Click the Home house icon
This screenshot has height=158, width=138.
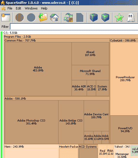pos(54,17)
